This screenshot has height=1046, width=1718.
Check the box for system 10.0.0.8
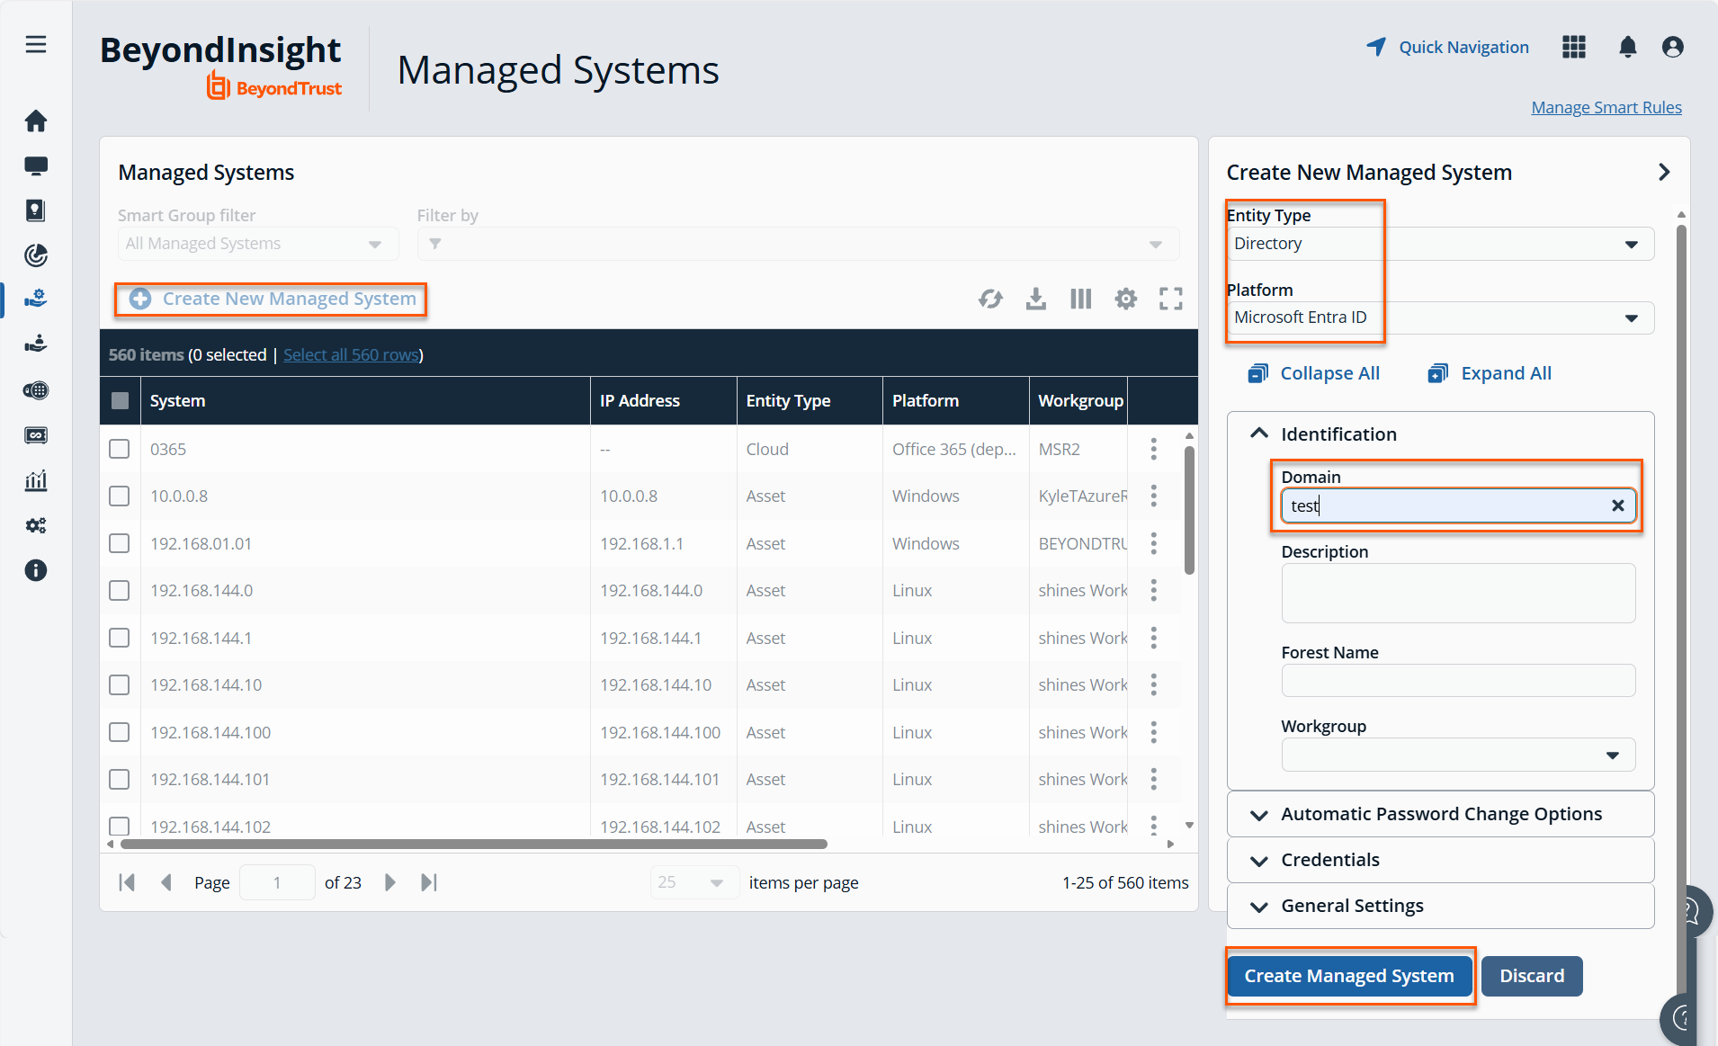tap(120, 496)
